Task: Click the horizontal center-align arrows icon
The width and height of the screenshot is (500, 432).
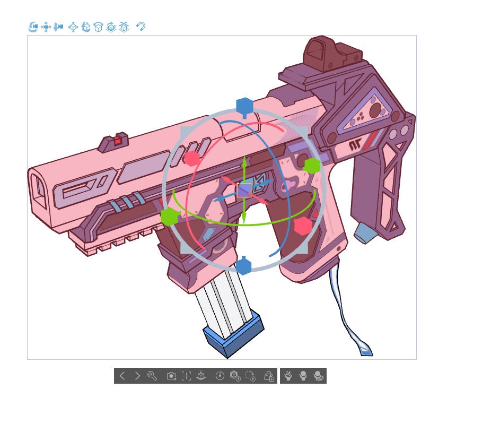Action: [x=46, y=27]
